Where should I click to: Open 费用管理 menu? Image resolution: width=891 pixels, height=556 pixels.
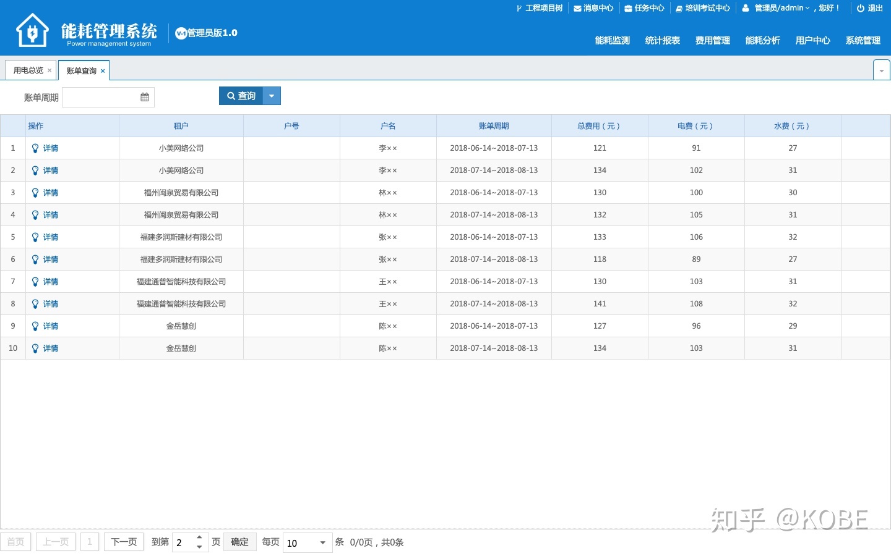[x=713, y=40]
